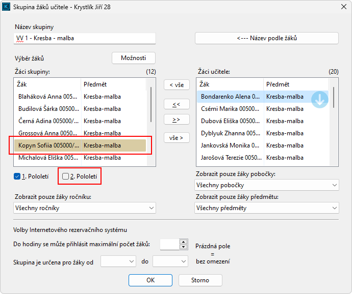Cancel with the Storno button

(x=200, y=280)
